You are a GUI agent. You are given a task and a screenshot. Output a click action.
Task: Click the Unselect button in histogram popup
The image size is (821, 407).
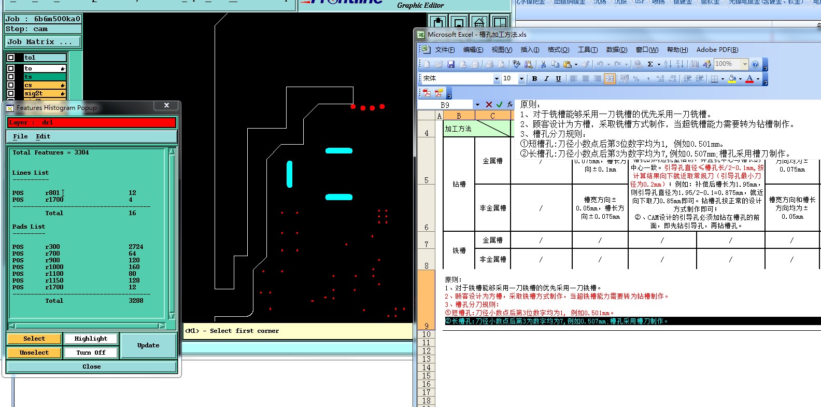(x=34, y=353)
